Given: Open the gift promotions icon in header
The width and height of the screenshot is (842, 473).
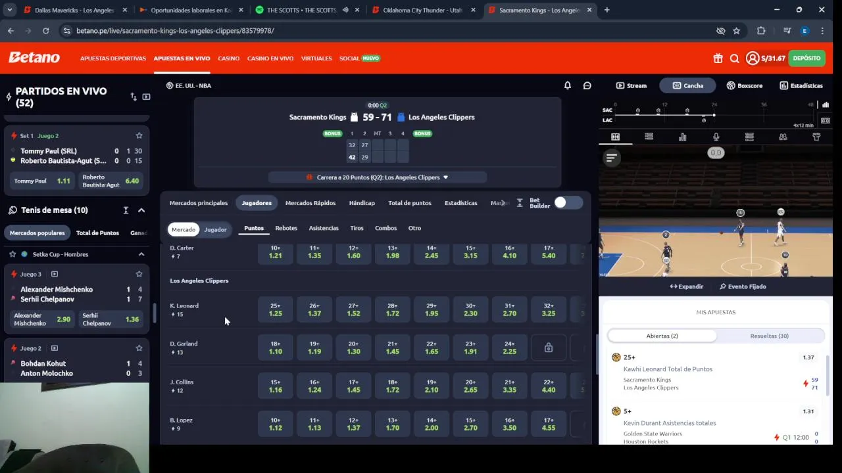Looking at the screenshot, I should 718,58.
